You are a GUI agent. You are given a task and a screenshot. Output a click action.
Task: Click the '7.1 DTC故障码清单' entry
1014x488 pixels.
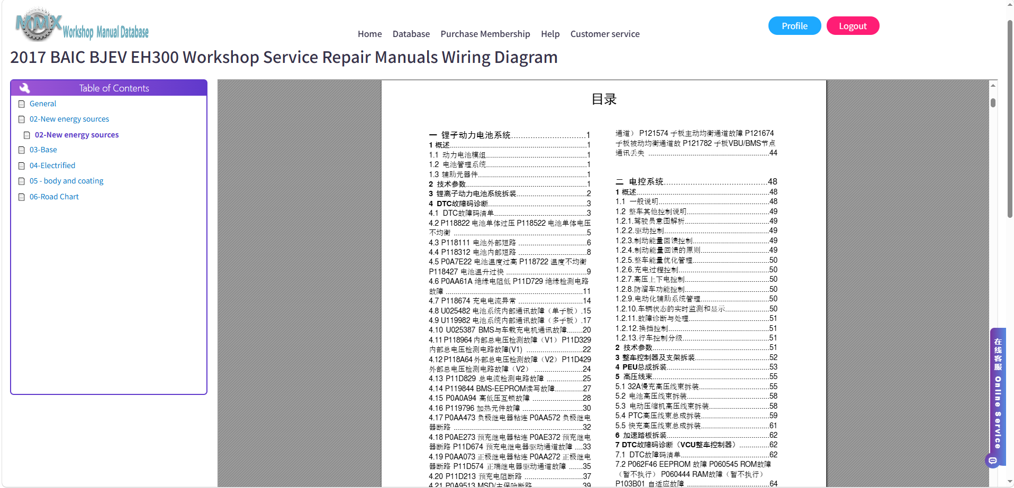696,455
